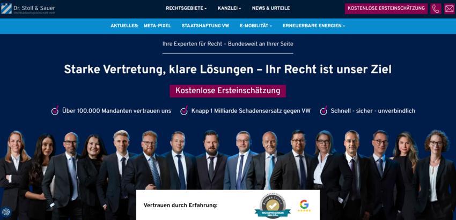The height and width of the screenshot is (220, 456).
Task: Click checkmark icon beside Schnell - sicher
Action: tap(323, 111)
